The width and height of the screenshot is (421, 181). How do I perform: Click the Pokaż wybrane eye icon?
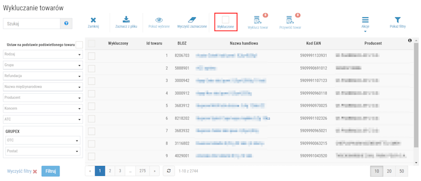point(159,20)
